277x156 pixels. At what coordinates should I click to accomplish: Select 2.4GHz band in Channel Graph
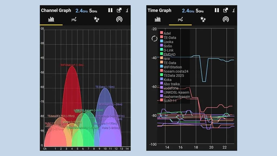(x=82, y=11)
